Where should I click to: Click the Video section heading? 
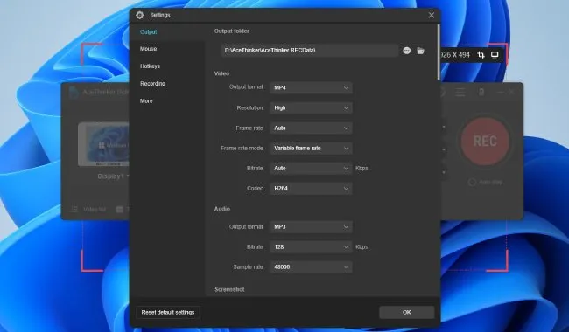[x=221, y=73]
